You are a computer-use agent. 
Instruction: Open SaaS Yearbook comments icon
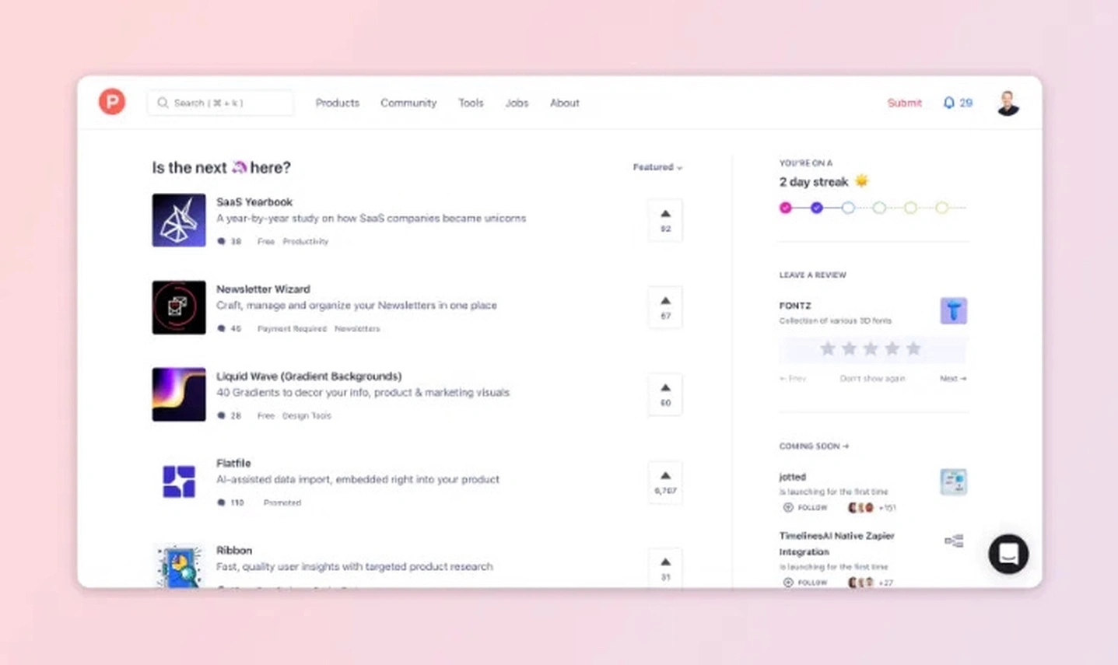point(221,241)
